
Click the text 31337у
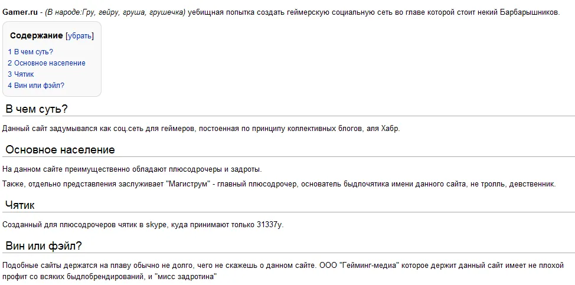click(269, 224)
